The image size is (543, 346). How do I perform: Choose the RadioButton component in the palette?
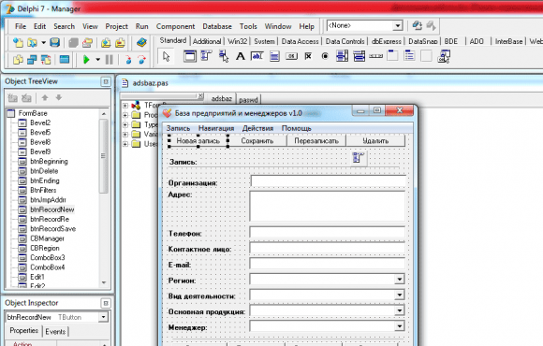325,56
